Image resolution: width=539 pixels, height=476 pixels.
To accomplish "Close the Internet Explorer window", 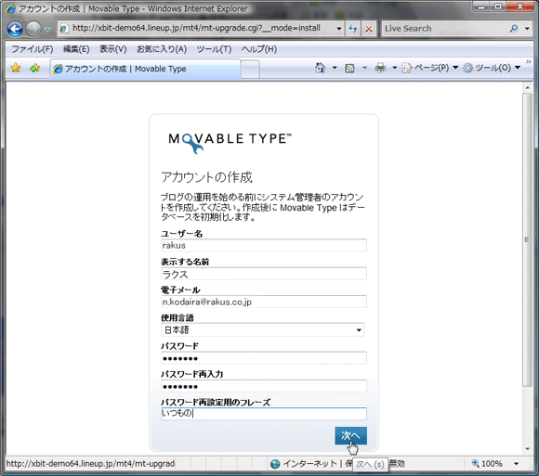I will [519, 6].
